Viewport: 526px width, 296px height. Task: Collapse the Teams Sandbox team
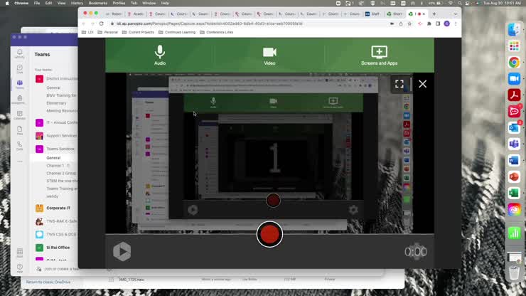pos(60,149)
